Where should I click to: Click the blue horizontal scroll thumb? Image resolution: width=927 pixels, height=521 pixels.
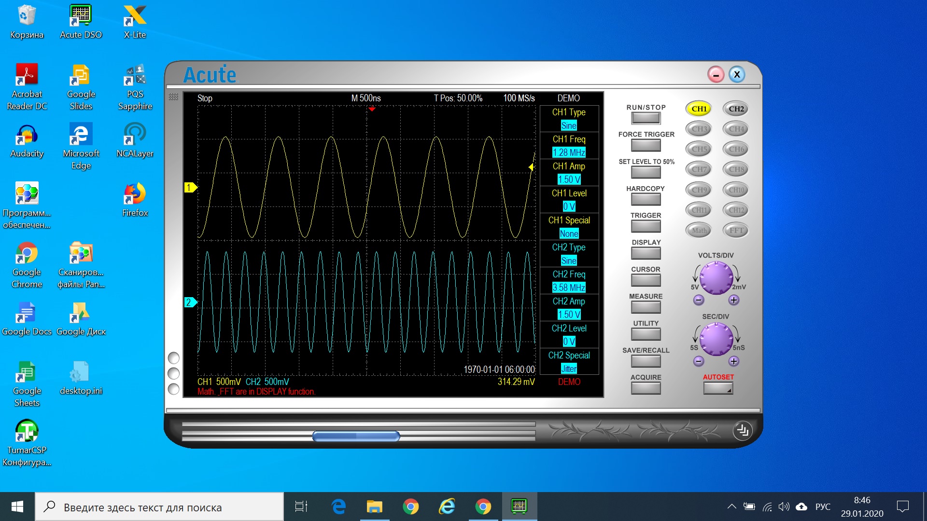356,437
